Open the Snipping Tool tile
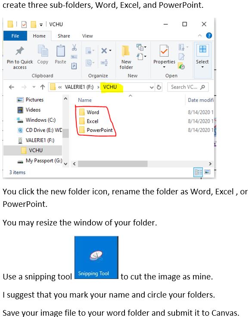The image size is (252, 317). pos(96,257)
